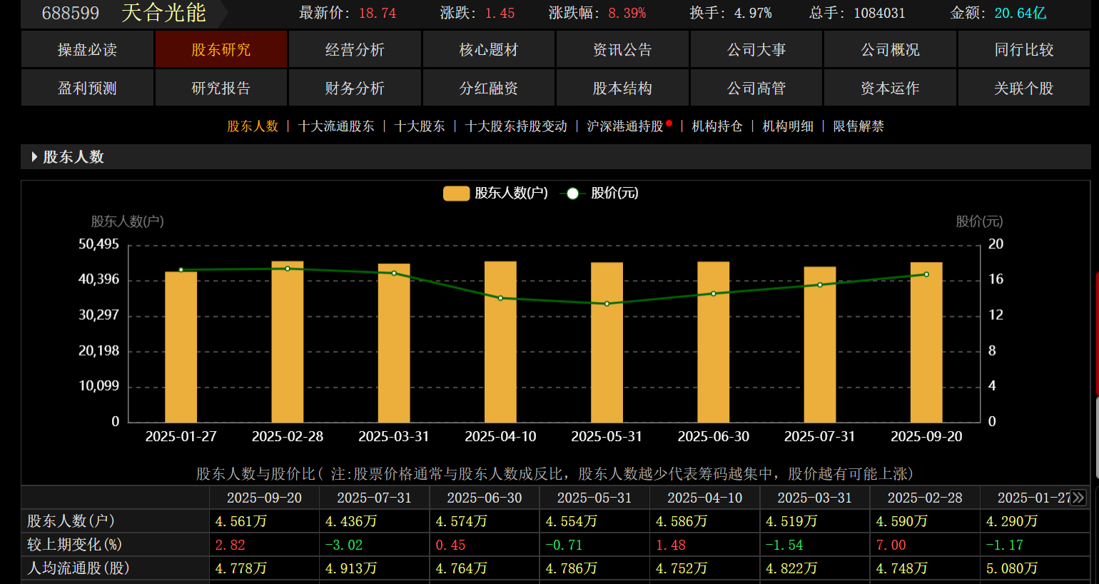
Task: Click stock name 天合光能
Action: click(163, 13)
